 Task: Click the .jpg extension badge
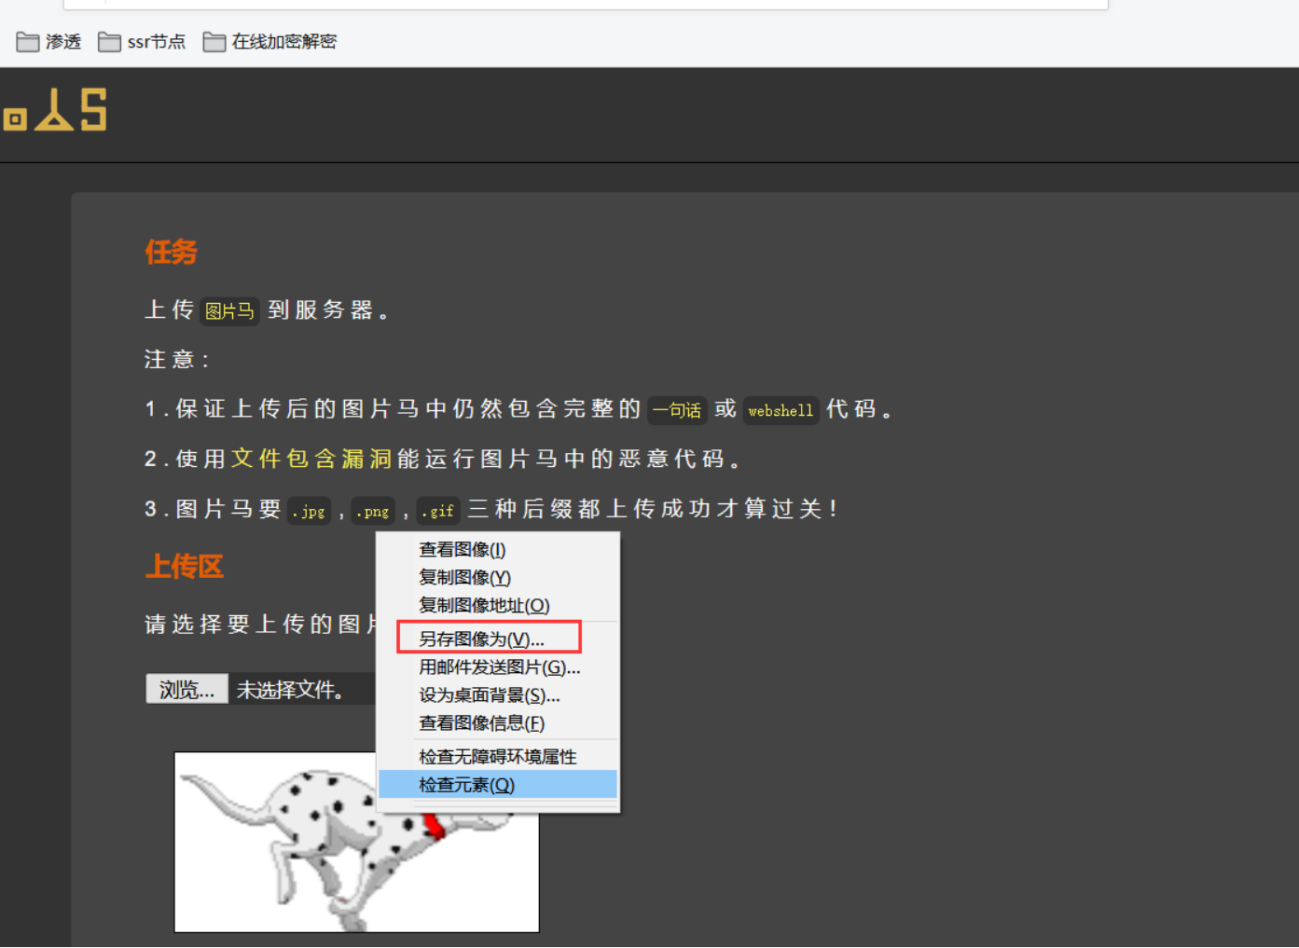(309, 511)
